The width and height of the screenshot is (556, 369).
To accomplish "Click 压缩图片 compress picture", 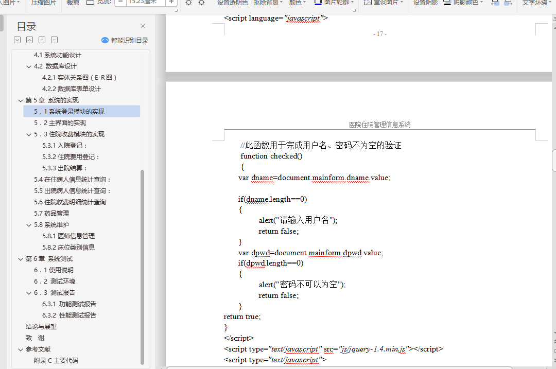I will 44,3.
